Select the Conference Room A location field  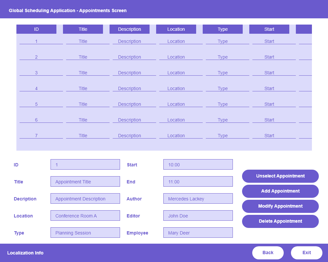click(x=85, y=215)
